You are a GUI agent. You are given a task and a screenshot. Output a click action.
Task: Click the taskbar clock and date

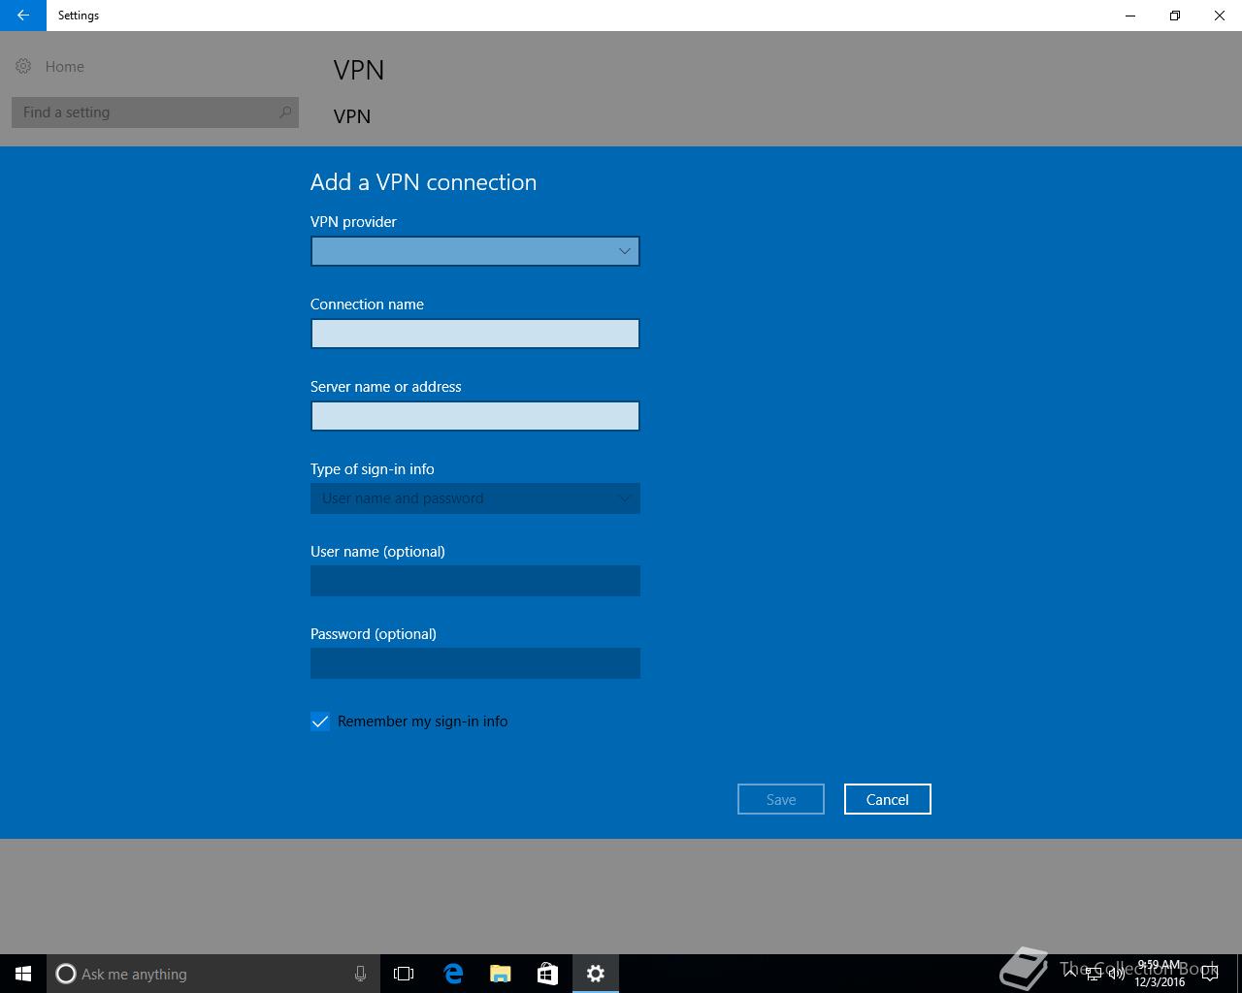(x=1160, y=974)
